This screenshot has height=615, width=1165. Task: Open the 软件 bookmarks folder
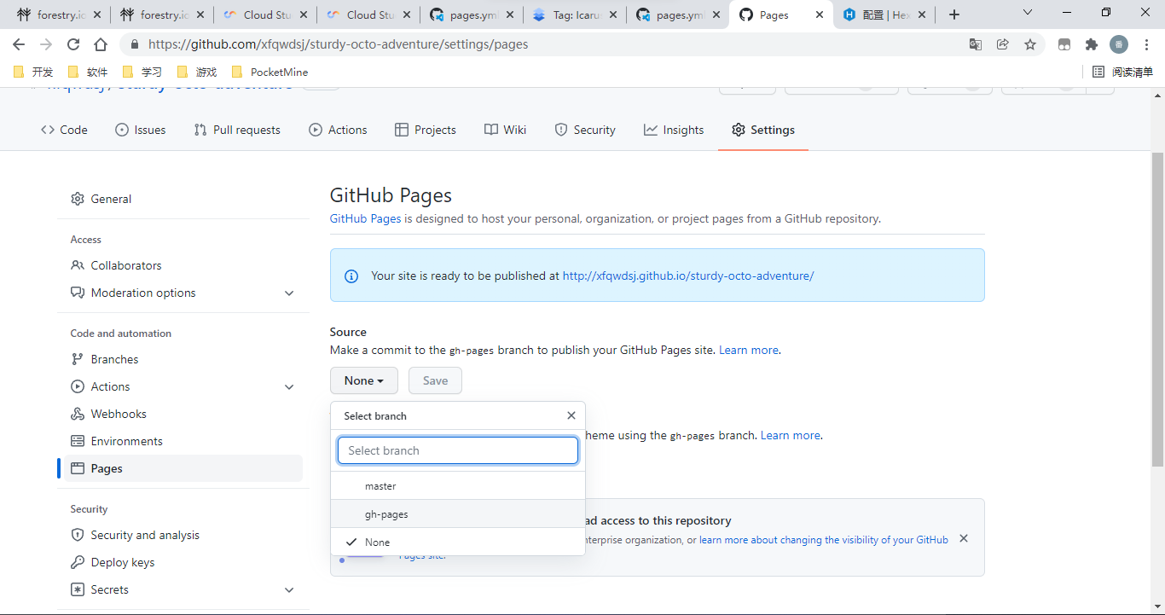88,72
